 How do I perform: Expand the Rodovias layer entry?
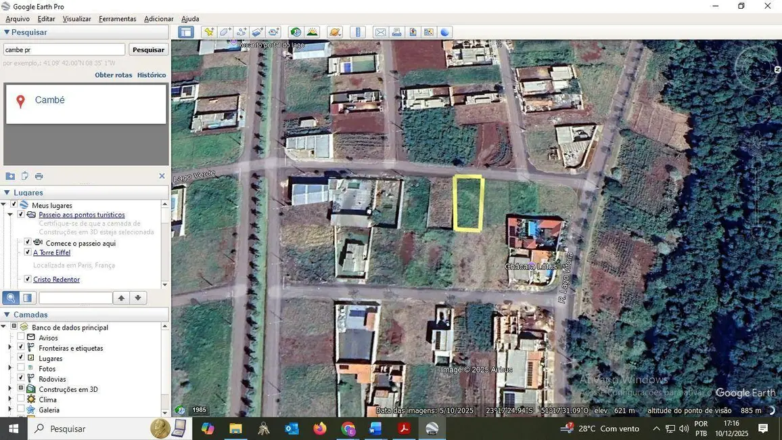tap(9, 379)
